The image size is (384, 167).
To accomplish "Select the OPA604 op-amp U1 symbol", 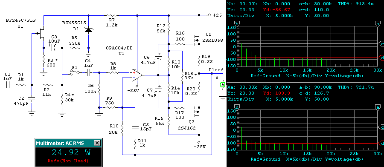I will [x=137, y=75].
